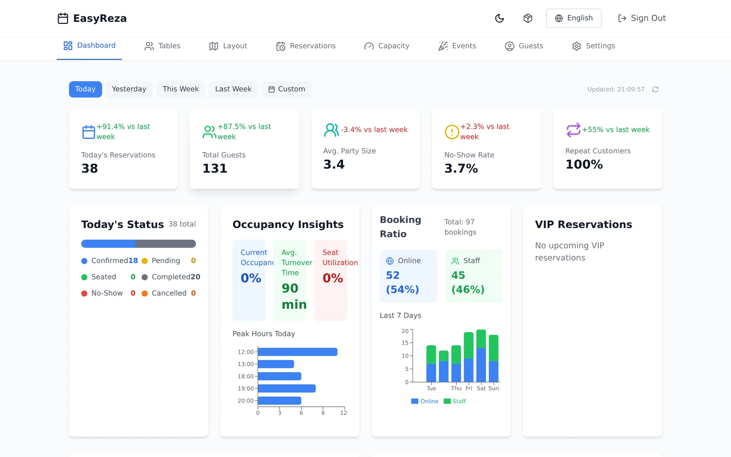The height and width of the screenshot is (457, 731).
Task: Click the Dashboard grid icon
Action: 68,46
